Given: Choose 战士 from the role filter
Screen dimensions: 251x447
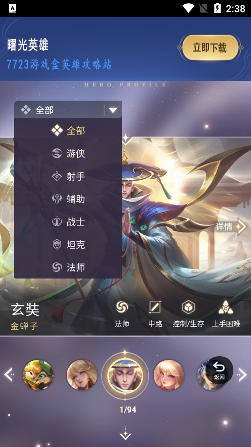Looking at the screenshot, I should 68,222.
